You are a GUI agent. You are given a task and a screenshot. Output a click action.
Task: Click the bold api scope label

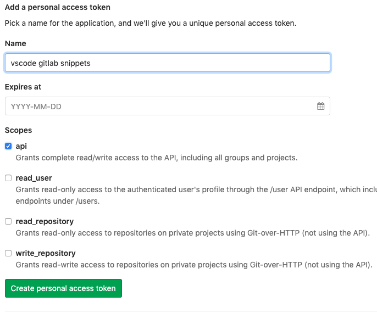[x=21, y=146]
